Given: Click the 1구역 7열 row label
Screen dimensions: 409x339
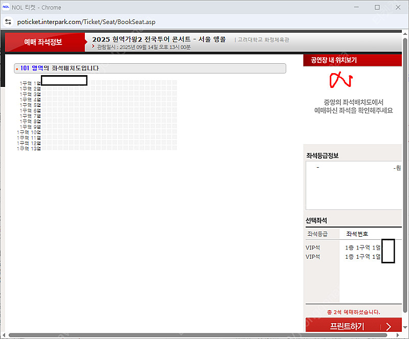Looking at the screenshot, I should tap(30, 116).
